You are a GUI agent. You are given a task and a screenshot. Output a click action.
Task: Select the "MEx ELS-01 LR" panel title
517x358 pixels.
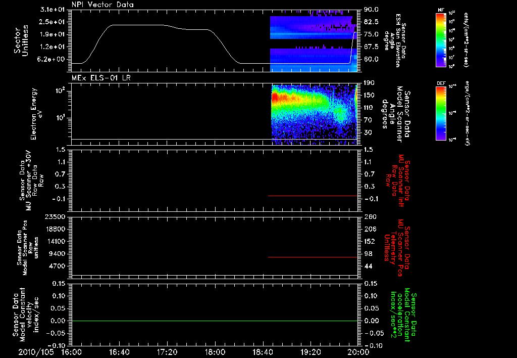101,78
